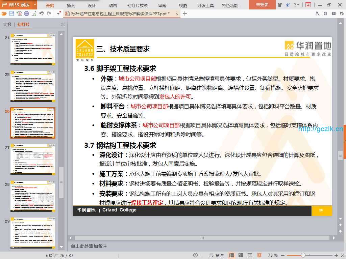Click the Print icon

point(26,13)
